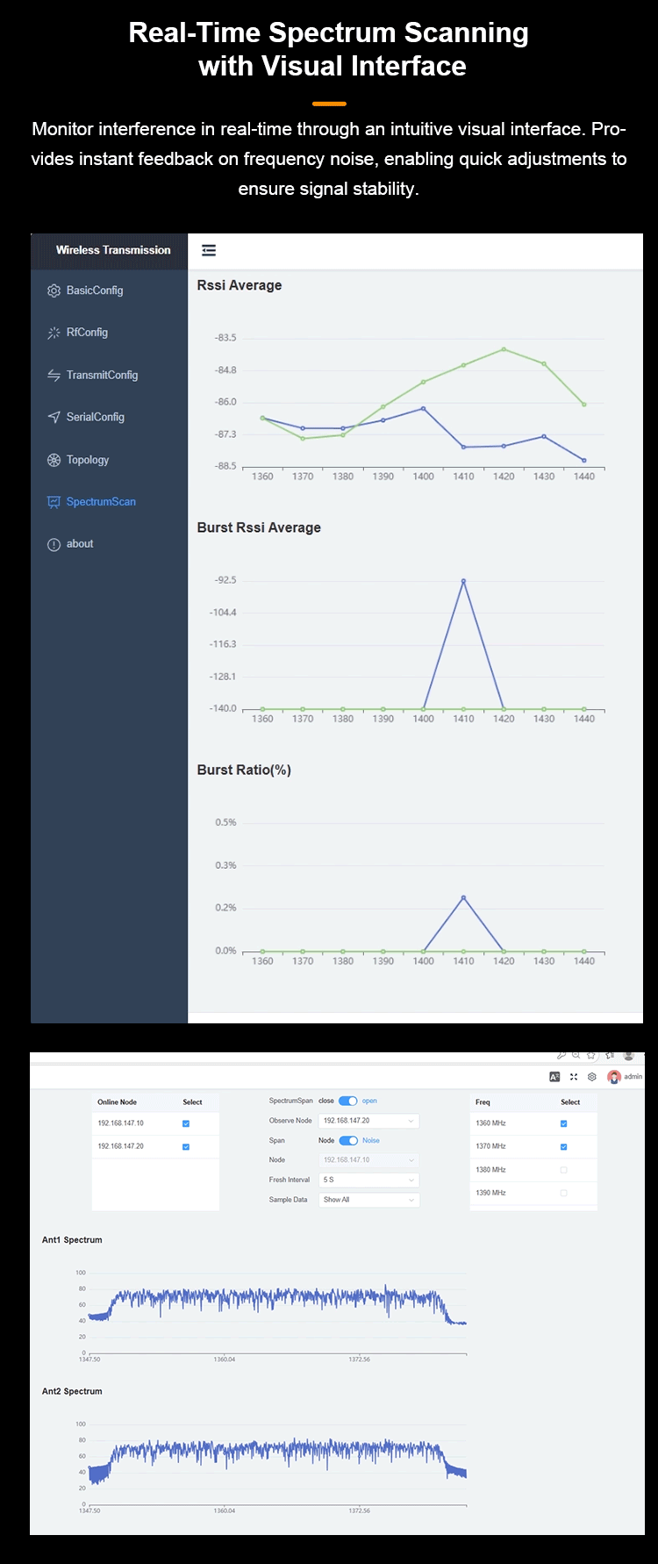Click the TransmitConfig arrows icon
Image resolution: width=658 pixels, height=1564 pixels.
pyautogui.click(x=54, y=375)
